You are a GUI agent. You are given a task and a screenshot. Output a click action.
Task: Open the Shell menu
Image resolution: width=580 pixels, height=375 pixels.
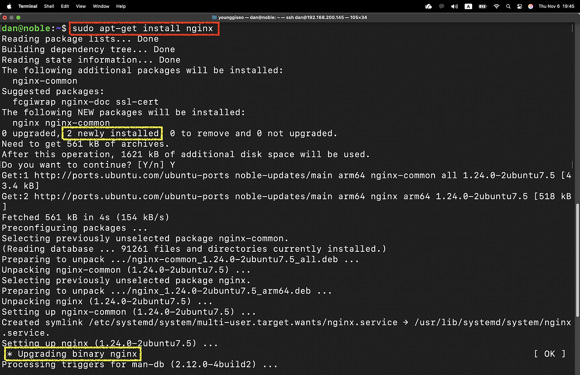click(x=49, y=6)
